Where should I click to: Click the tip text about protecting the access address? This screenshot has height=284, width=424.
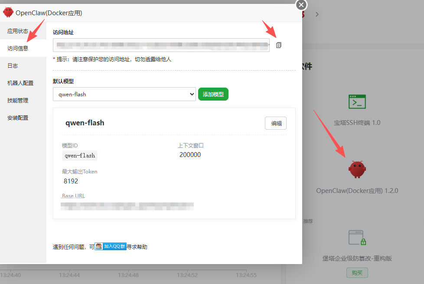coord(112,59)
